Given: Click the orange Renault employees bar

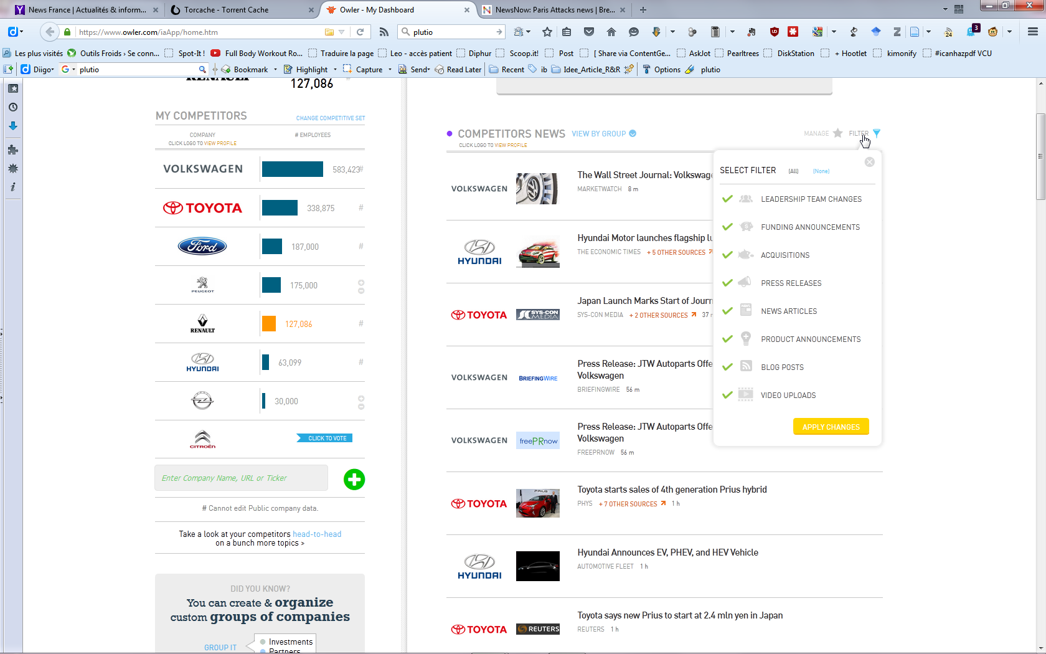Looking at the screenshot, I should tap(269, 324).
